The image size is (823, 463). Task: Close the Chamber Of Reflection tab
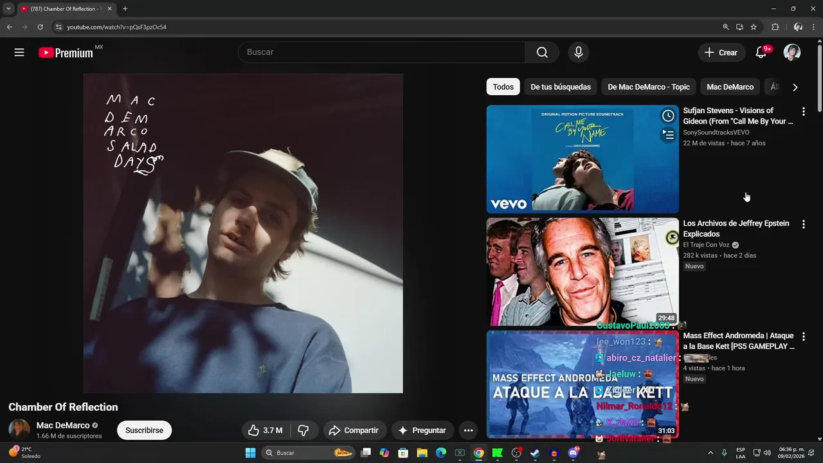click(x=109, y=9)
